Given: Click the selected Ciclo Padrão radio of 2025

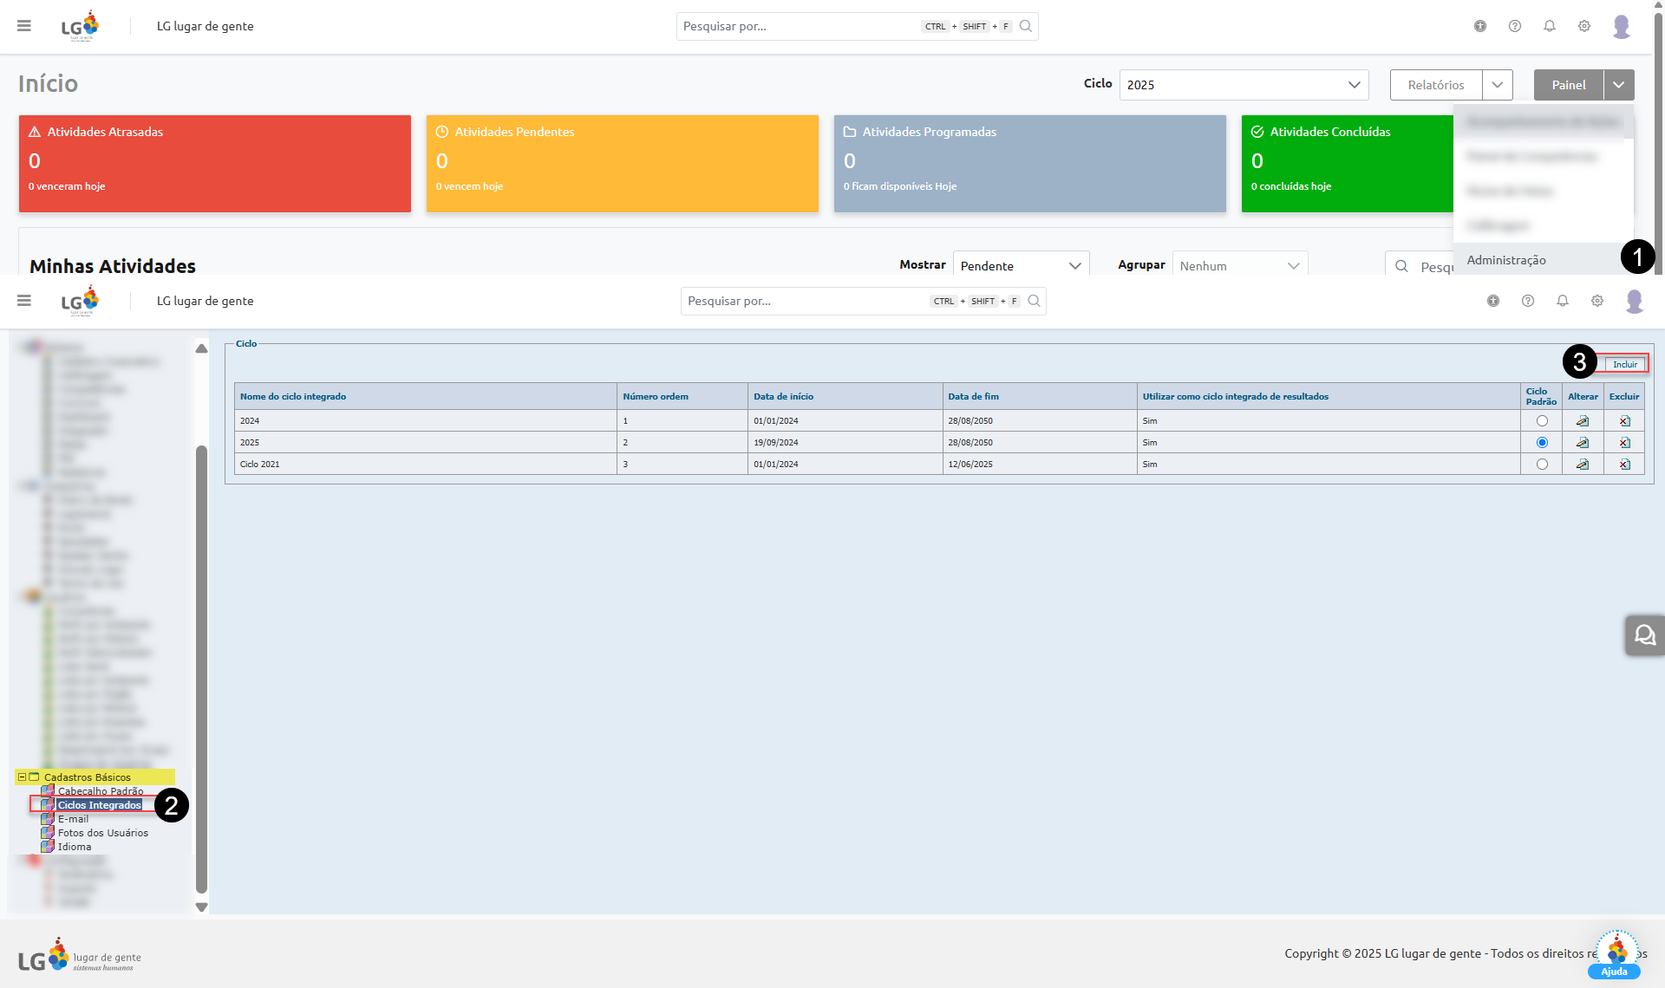Looking at the screenshot, I should 1542,442.
